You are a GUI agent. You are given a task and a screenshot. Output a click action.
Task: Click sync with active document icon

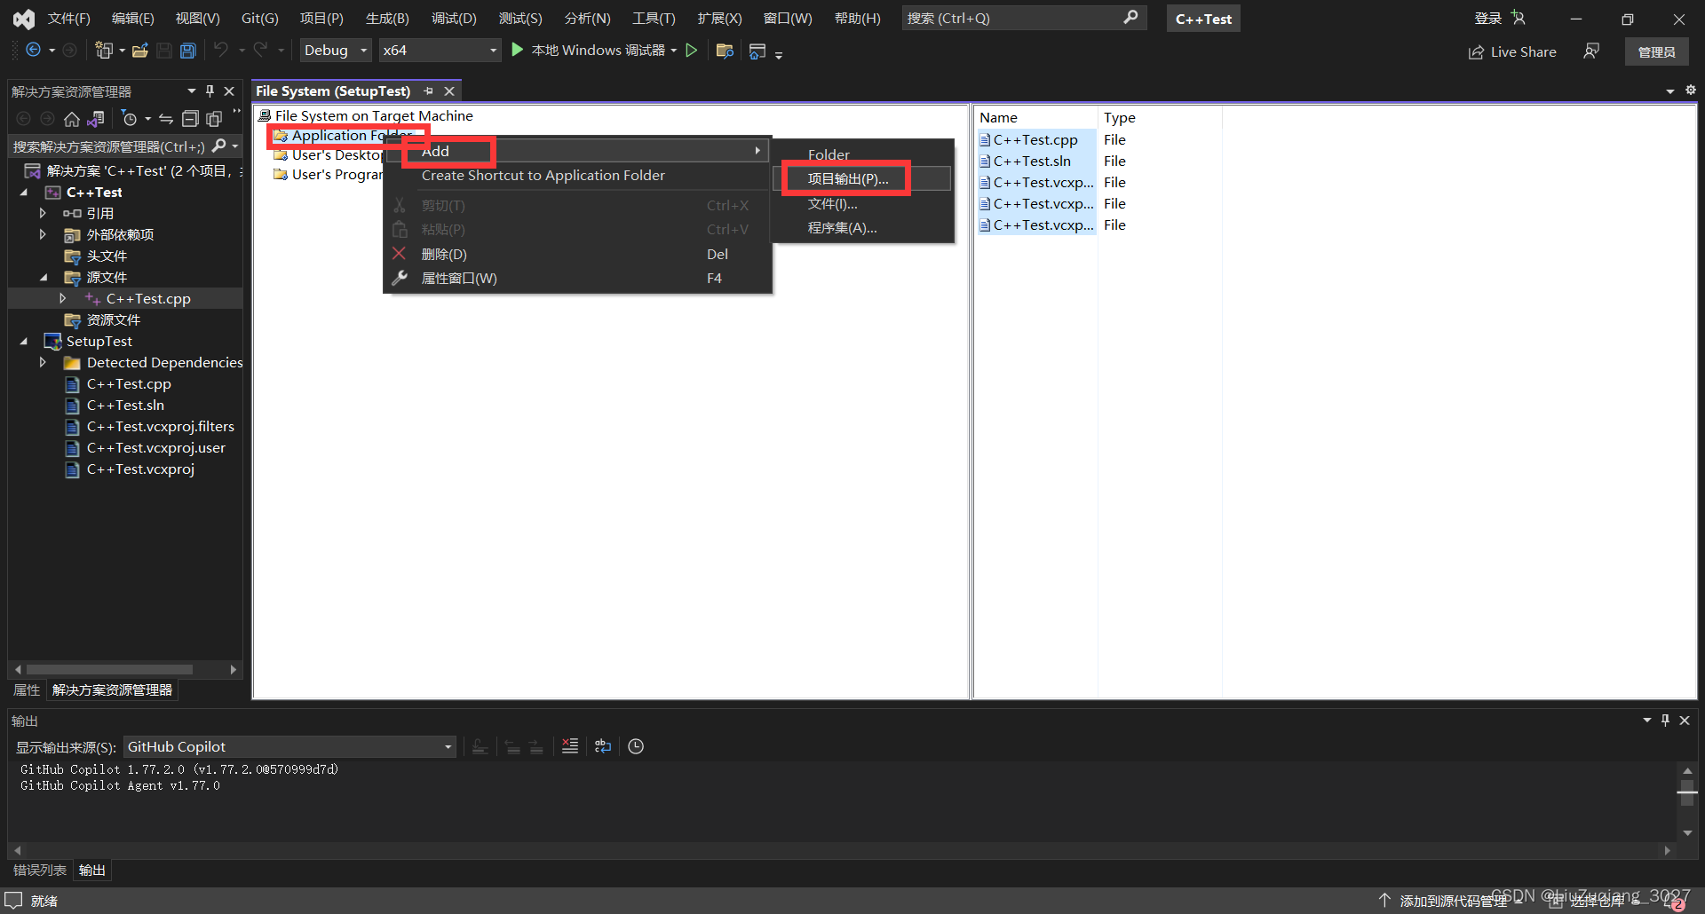click(x=166, y=119)
